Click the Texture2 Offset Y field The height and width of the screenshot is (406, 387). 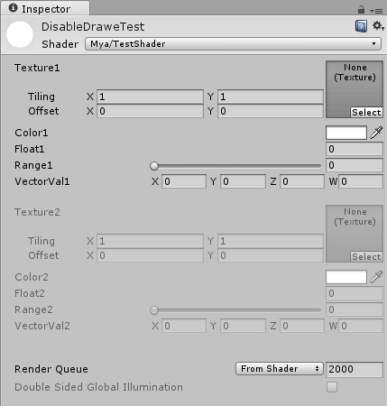click(x=271, y=255)
